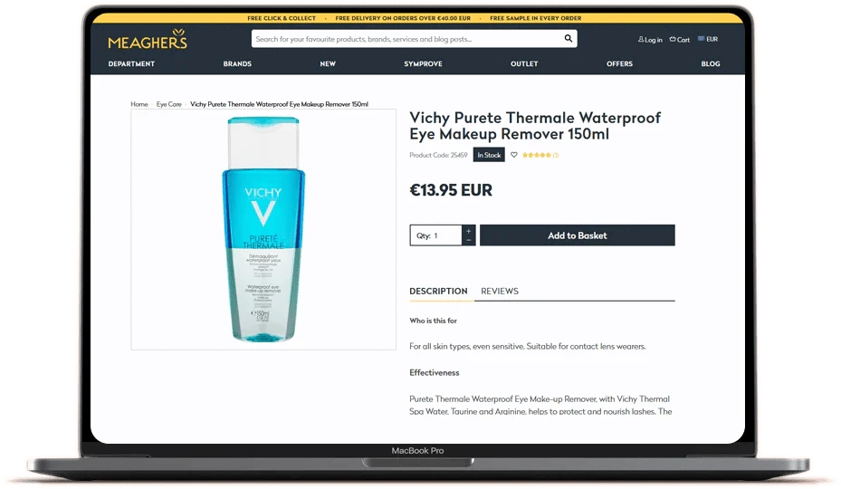
Task: Select the Description tab
Action: point(438,291)
